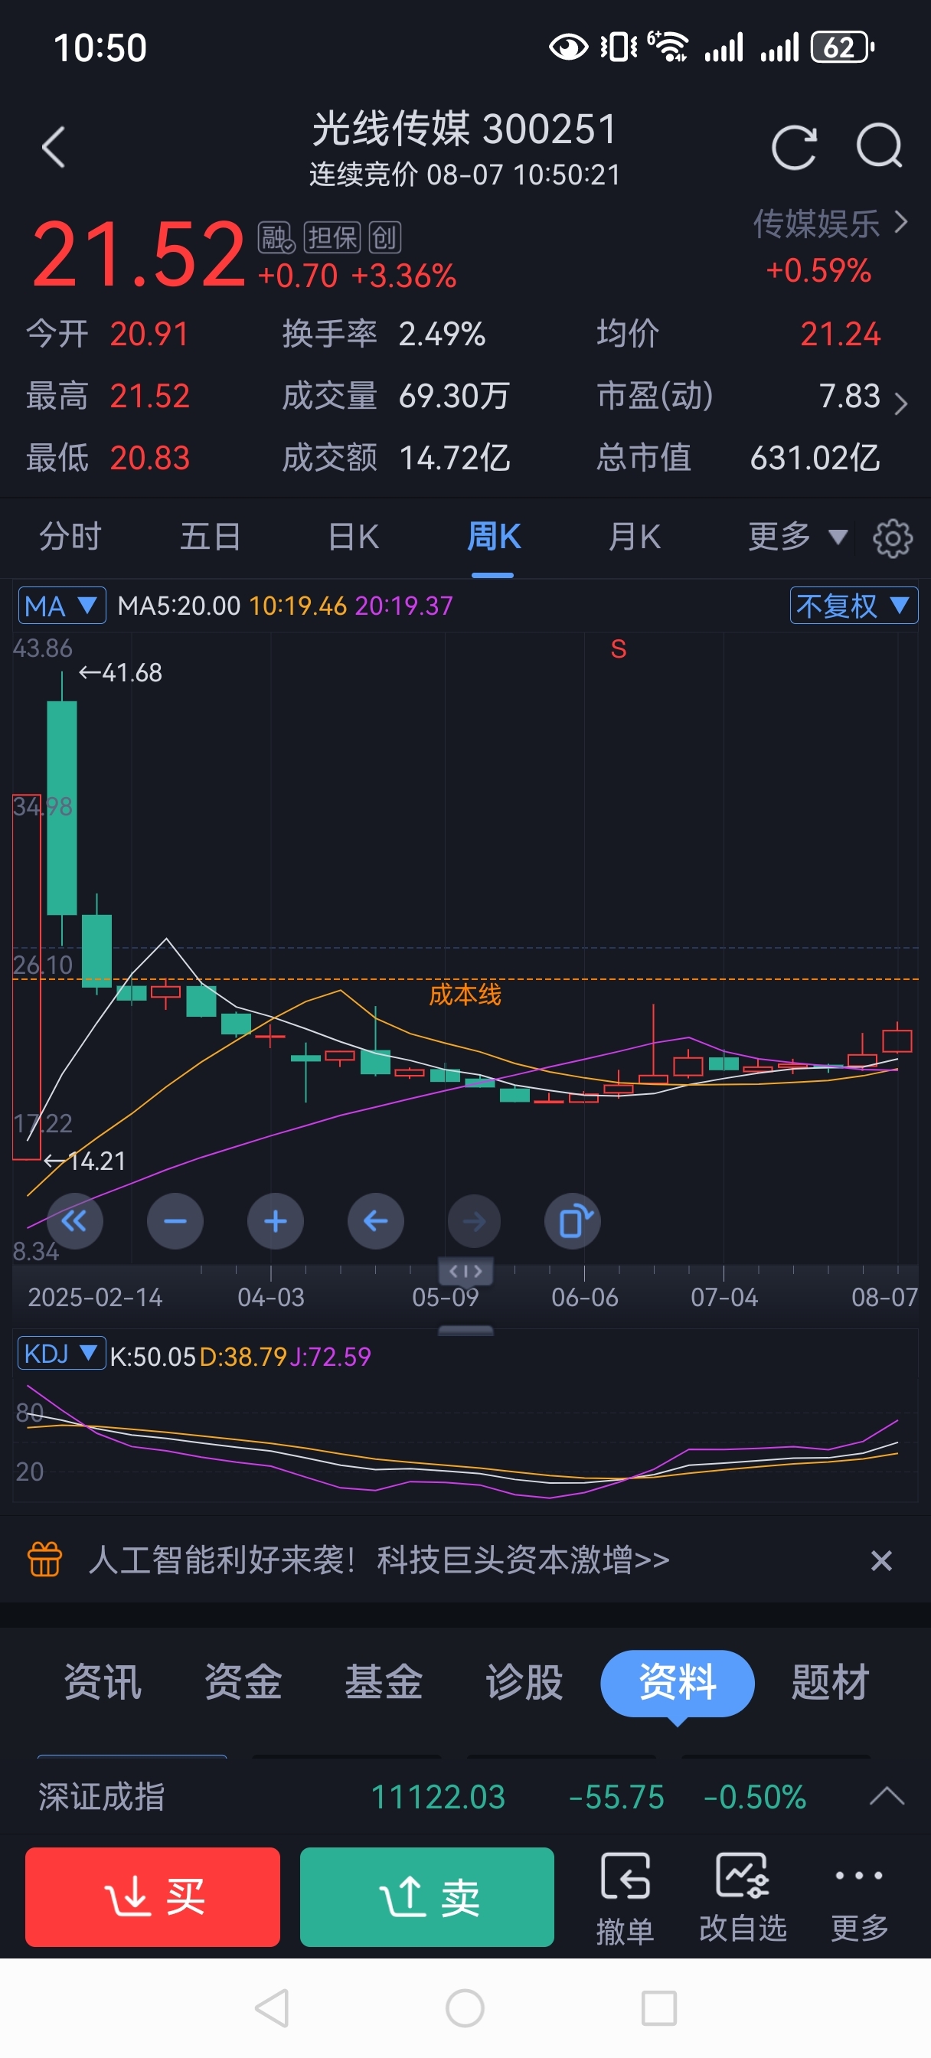Open the 资讯 news tab
This screenshot has height=2058, width=931.
click(x=103, y=1682)
